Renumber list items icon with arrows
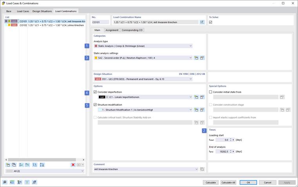Image resolution: width=298 pixels, height=187 pixels. coord(35,165)
